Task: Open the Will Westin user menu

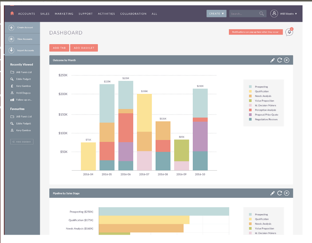Action: 288,14
